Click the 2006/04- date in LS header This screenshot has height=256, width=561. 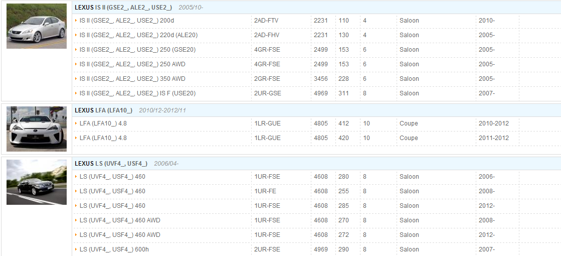click(x=166, y=164)
